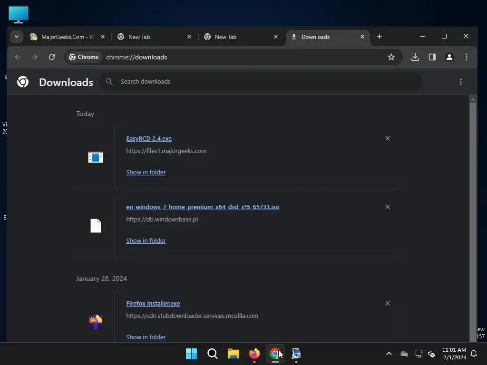Open the Firefox Installer.exe link

coord(153,304)
